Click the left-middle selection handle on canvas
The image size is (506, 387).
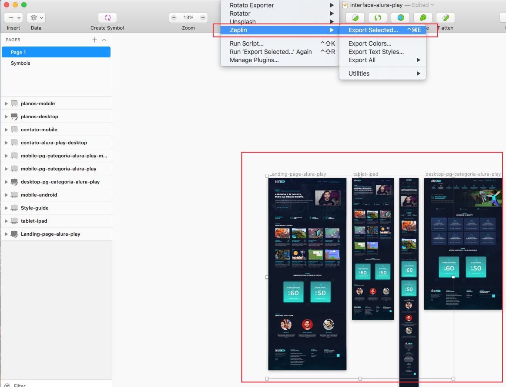(x=267, y=277)
